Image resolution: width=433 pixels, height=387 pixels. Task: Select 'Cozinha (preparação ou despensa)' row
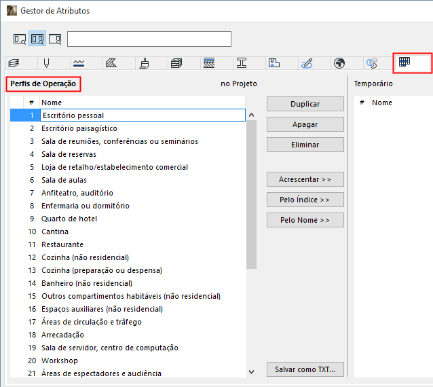[128, 270]
